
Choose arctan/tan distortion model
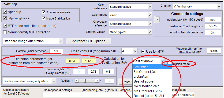point(152,76)
